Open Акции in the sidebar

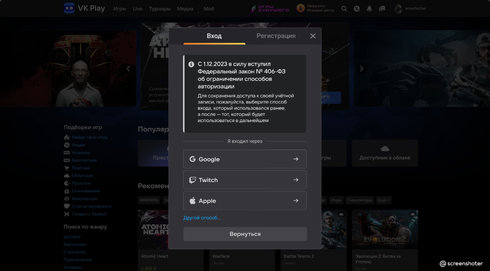coord(78,145)
